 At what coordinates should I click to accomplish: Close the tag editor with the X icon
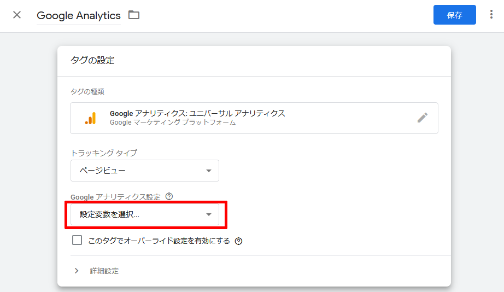pos(17,15)
